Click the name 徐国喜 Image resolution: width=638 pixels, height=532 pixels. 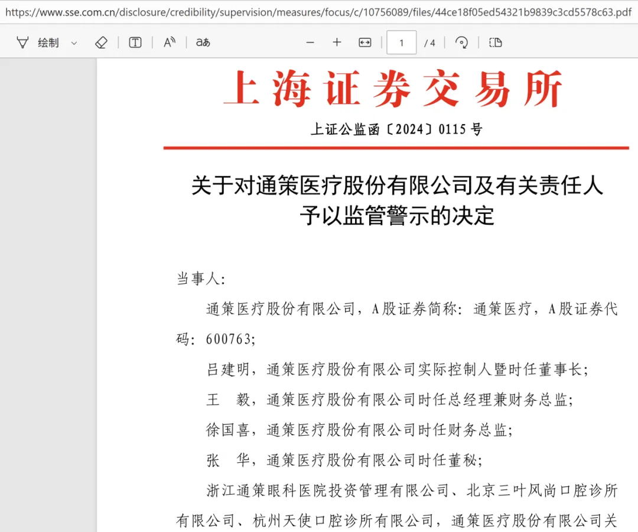(x=227, y=430)
